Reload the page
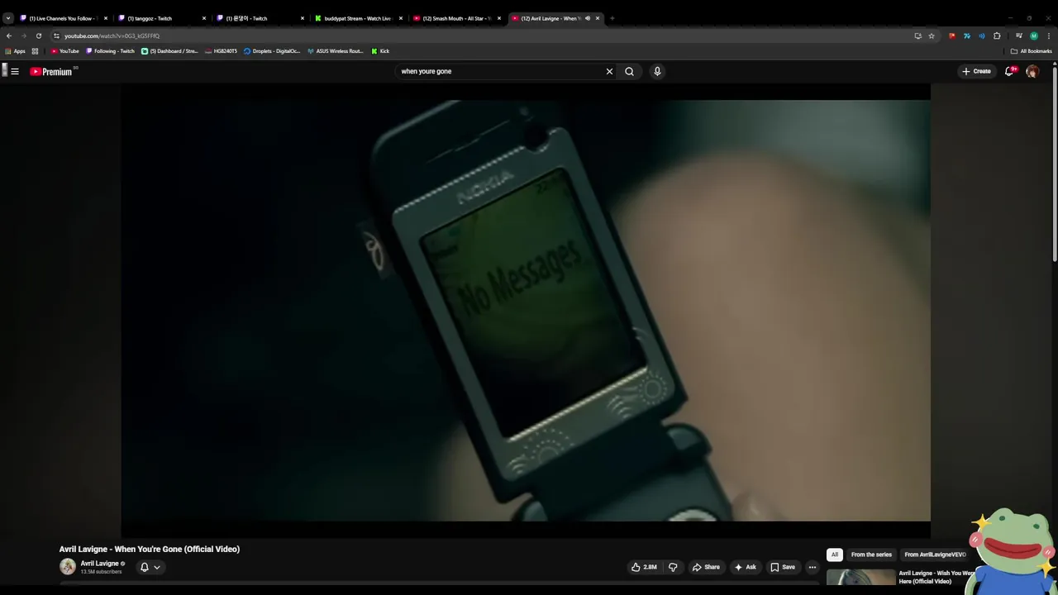 tap(38, 36)
